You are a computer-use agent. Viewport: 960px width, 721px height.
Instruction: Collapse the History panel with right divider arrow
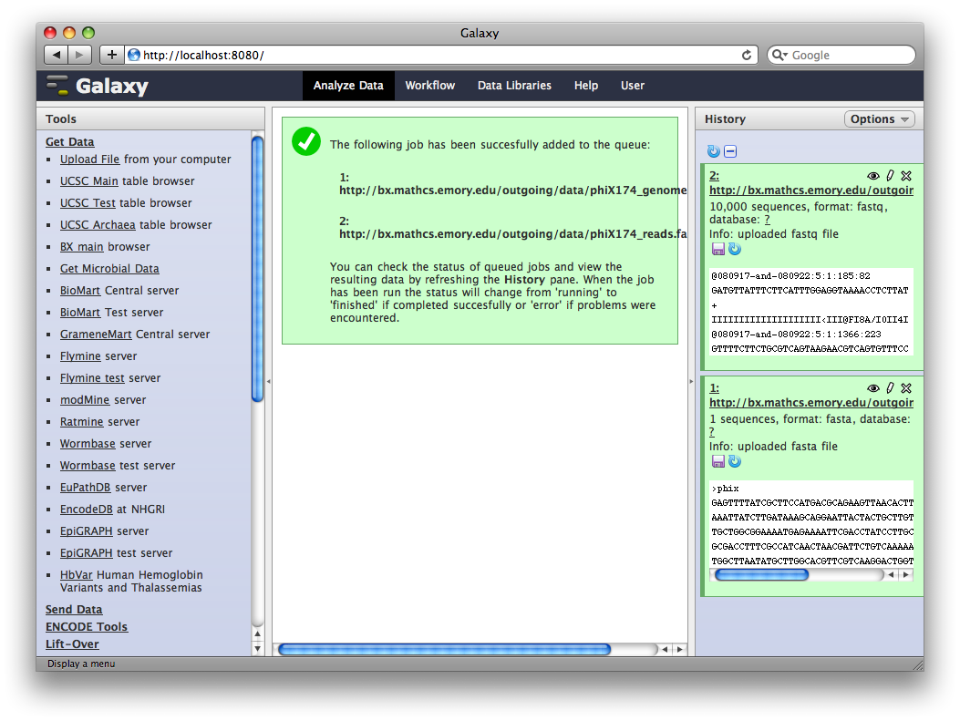pos(691,381)
